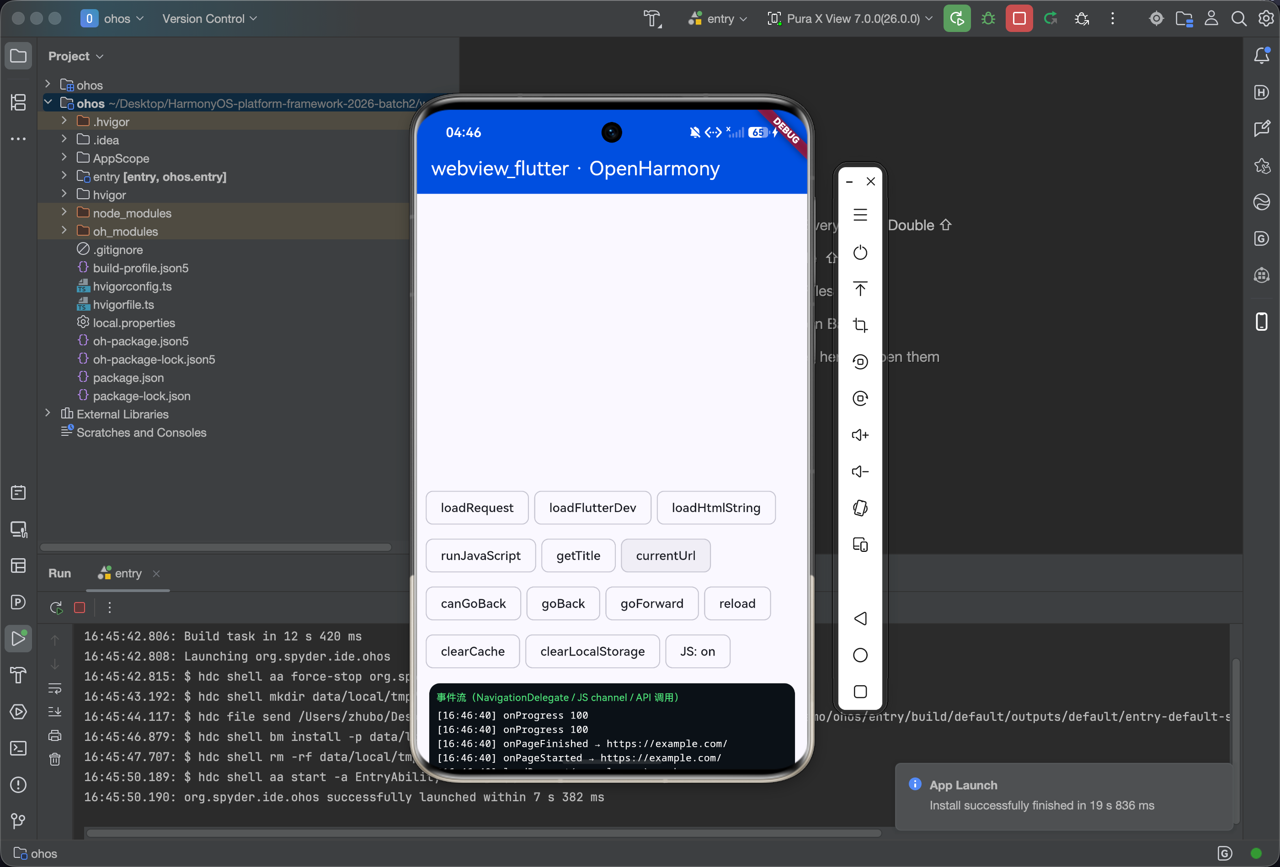Tap the currentUrl button
This screenshot has height=867, width=1280.
pos(665,556)
